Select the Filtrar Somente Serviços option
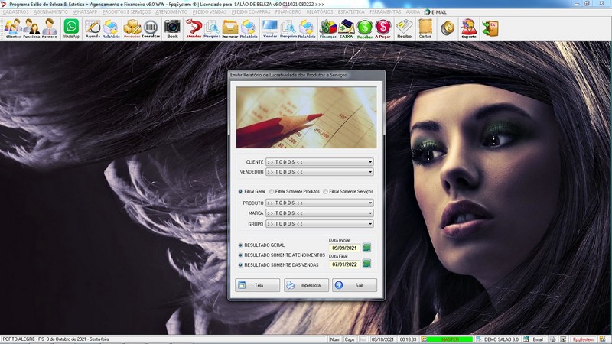The height and width of the screenshot is (344, 612). click(x=325, y=191)
